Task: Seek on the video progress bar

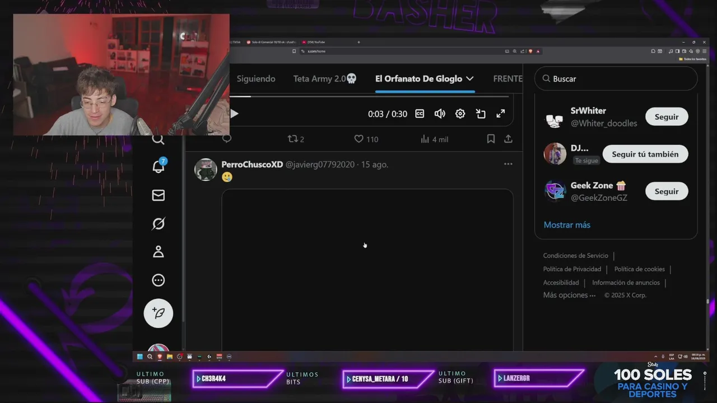Action: (369, 97)
